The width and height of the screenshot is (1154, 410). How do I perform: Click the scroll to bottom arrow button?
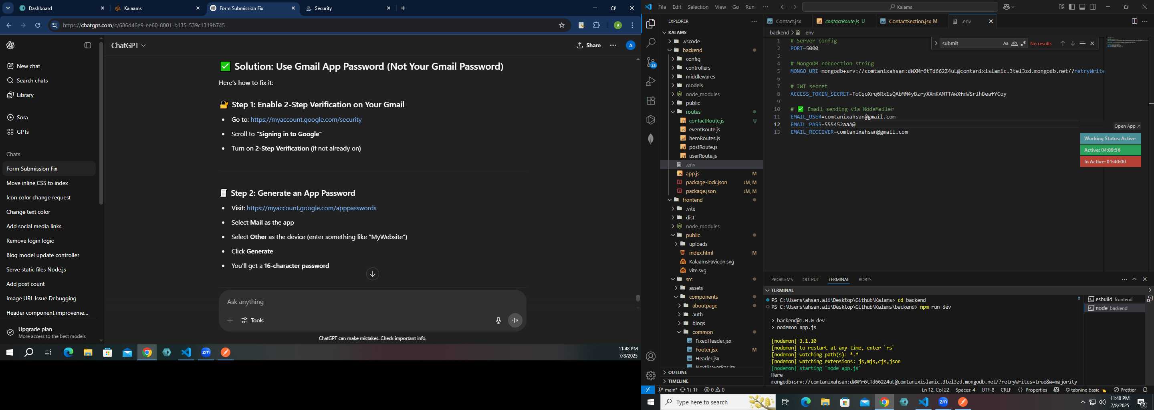(x=372, y=274)
